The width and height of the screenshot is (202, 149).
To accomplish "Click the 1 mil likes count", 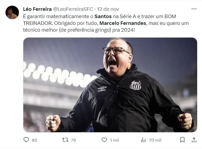I will tap(114, 140).
